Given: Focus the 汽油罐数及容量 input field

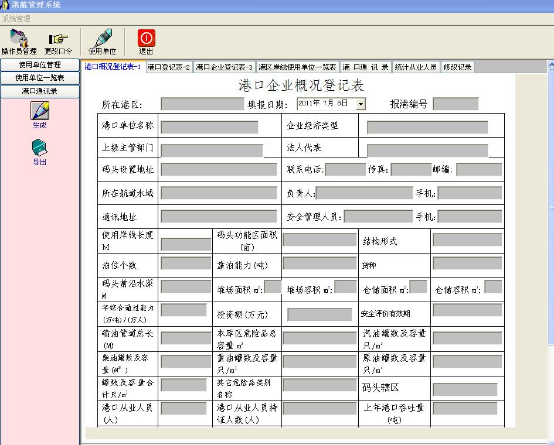Looking at the screenshot, I should coord(467,338).
